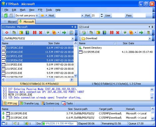Select 211SP2IS.EXE in the Remote list
Viewport: 156px width, 127px height.
pos(38,73)
